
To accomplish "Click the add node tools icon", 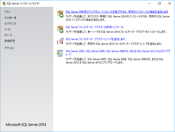I will coord(60,41).
